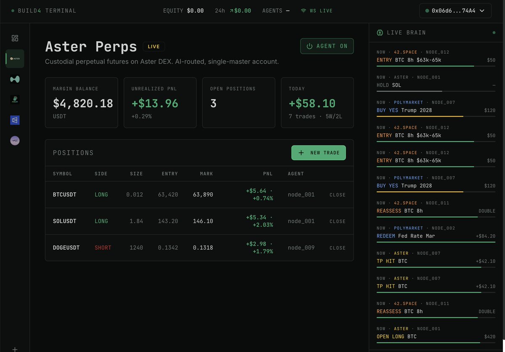The image size is (505, 352).
Task: Click entry price 143.20
Action: coord(168,221)
